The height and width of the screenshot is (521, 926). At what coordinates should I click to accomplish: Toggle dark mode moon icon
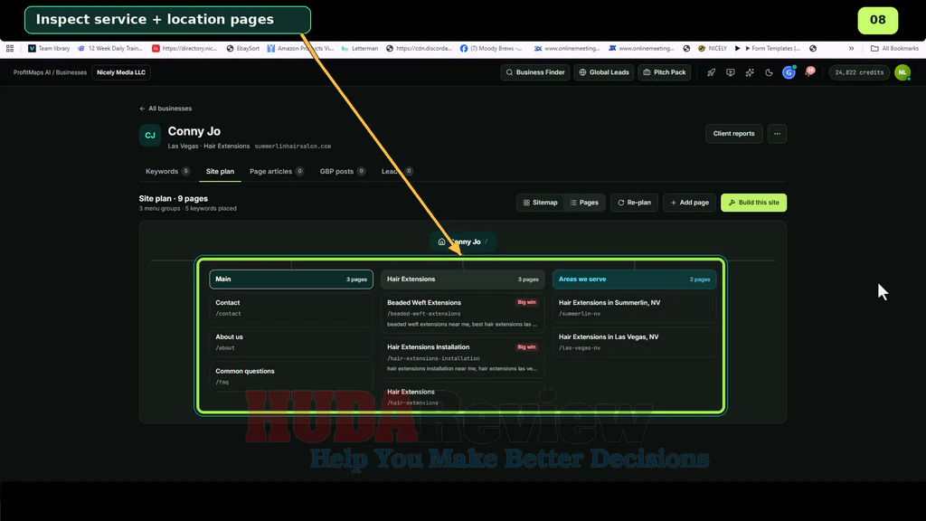769,72
